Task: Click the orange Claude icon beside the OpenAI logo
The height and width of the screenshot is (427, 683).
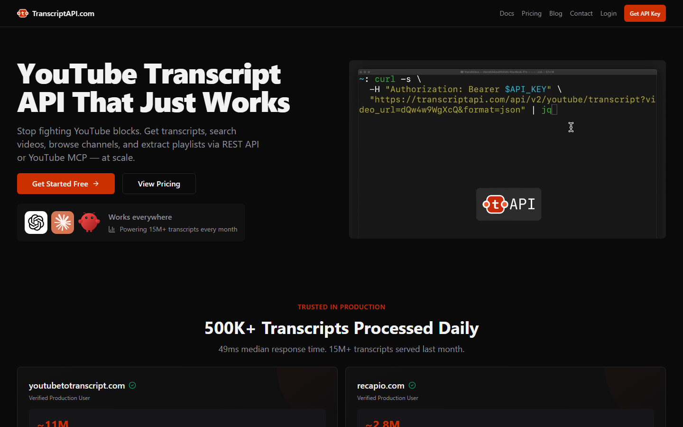Action: (62, 222)
